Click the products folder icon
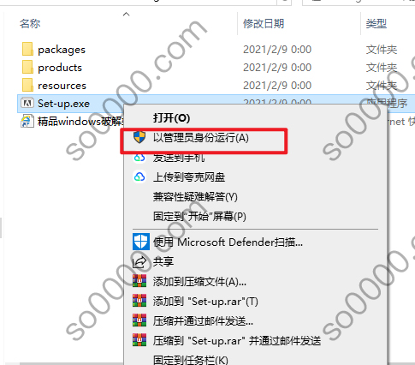Viewport: 415px width, 365px height. click(x=27, y=67)
